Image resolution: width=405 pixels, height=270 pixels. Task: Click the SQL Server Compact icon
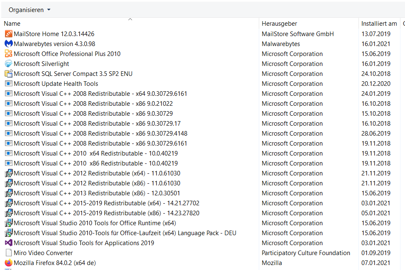(x=8, y=74)
